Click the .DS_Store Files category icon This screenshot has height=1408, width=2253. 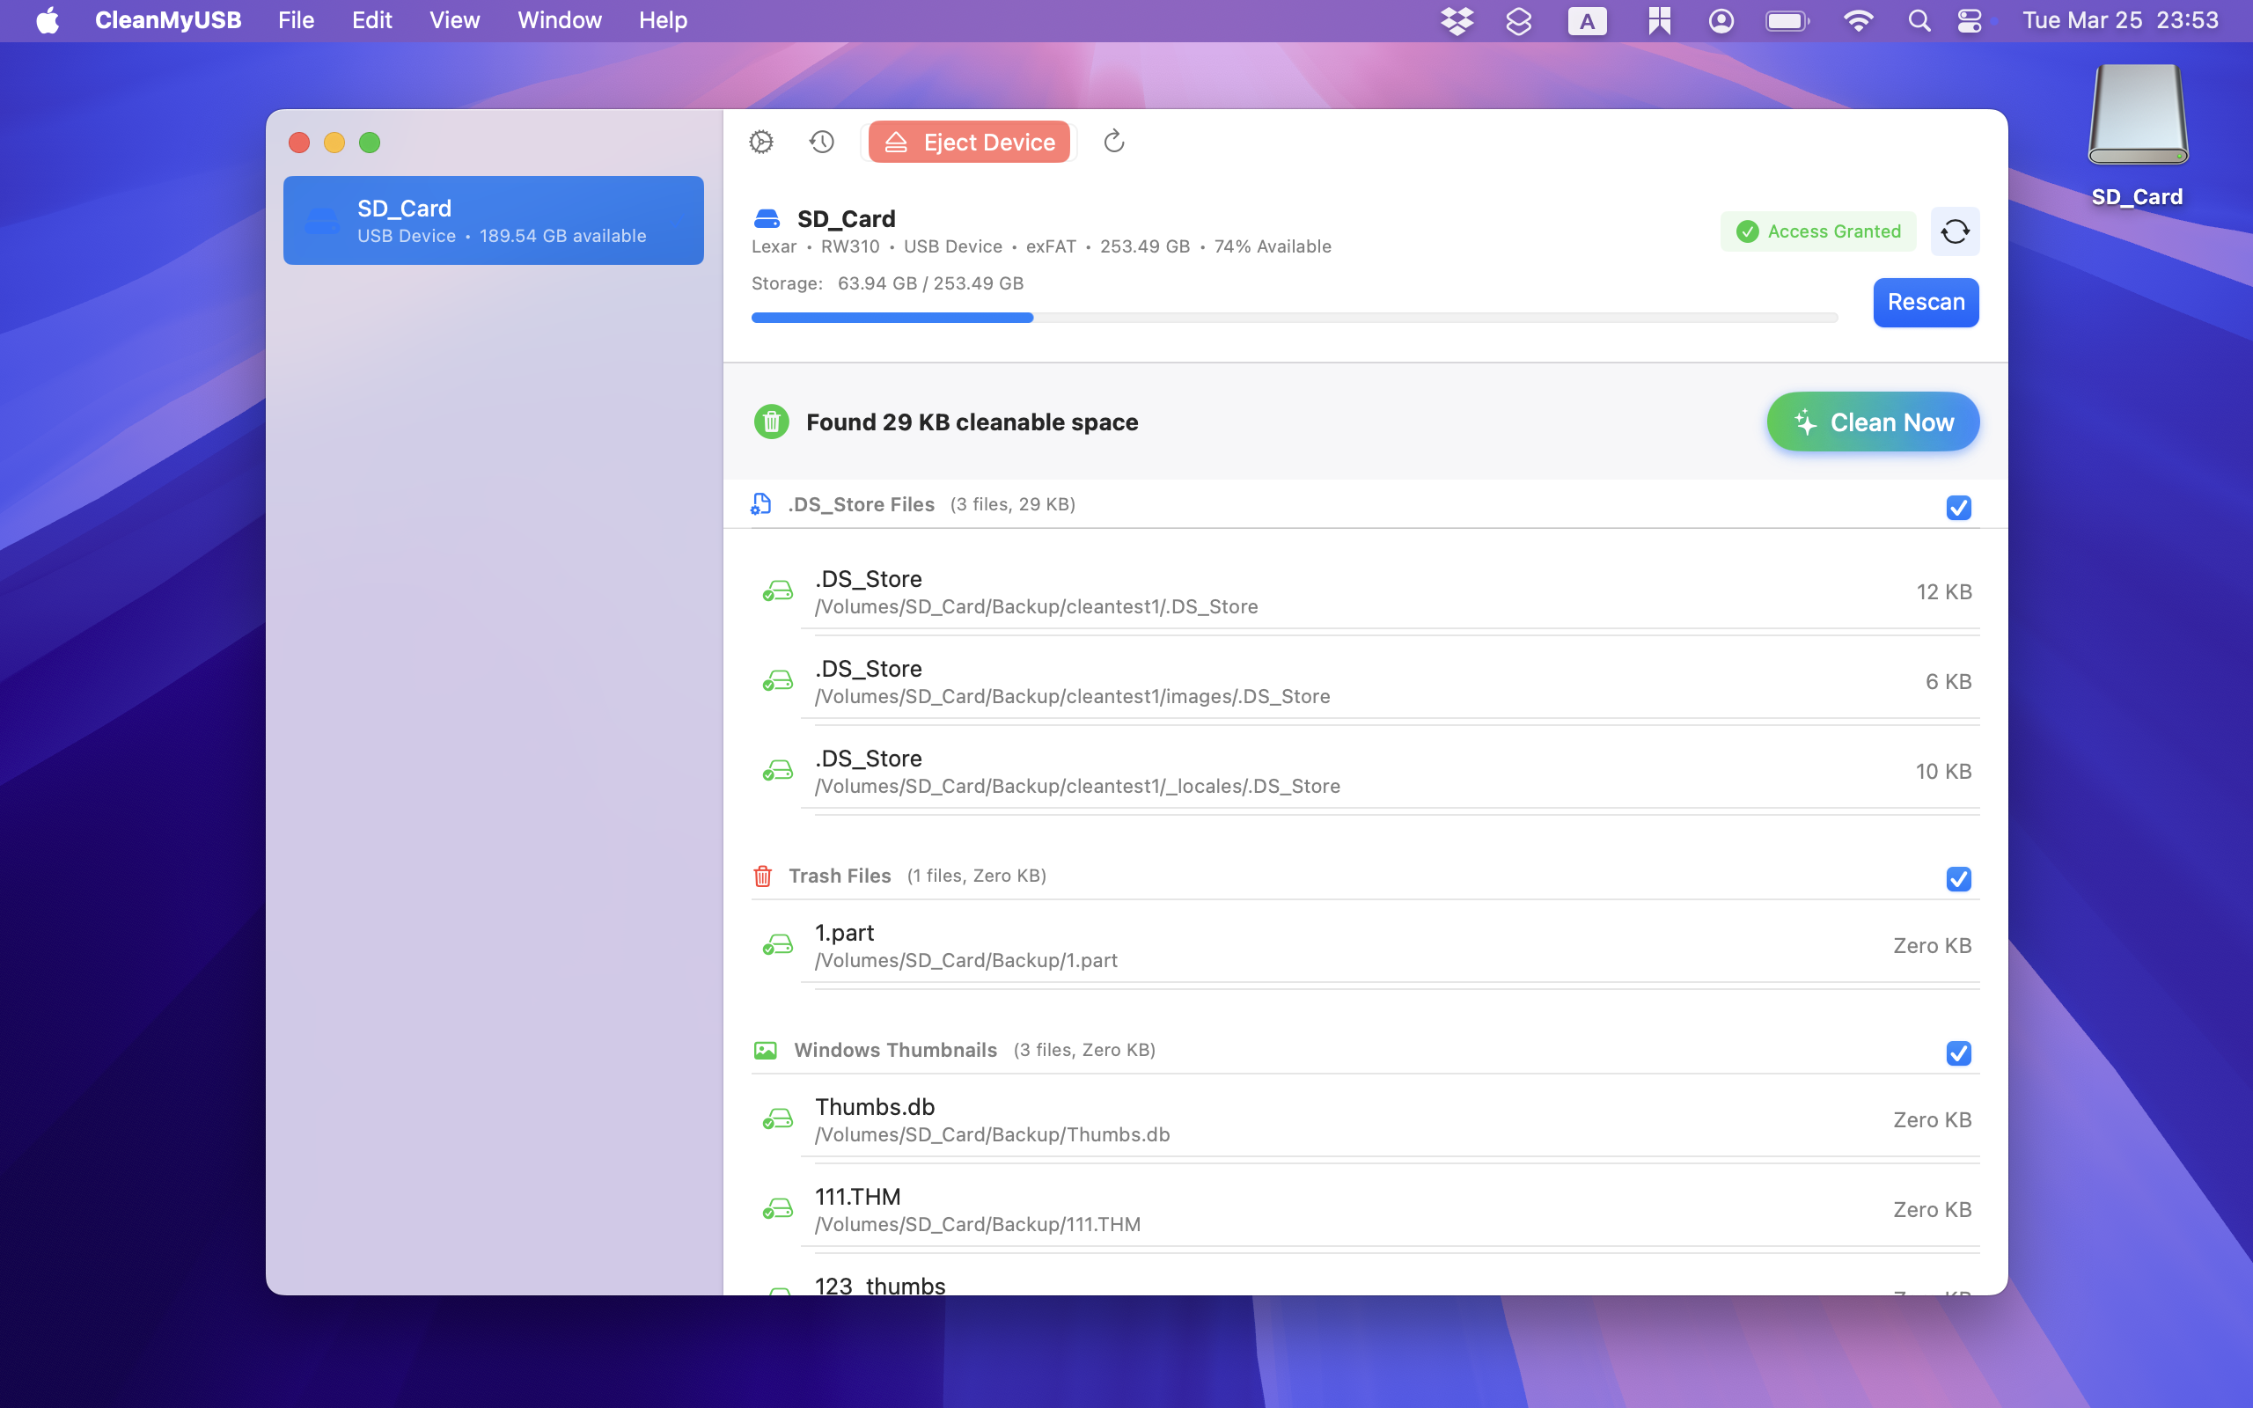point(760,503)
